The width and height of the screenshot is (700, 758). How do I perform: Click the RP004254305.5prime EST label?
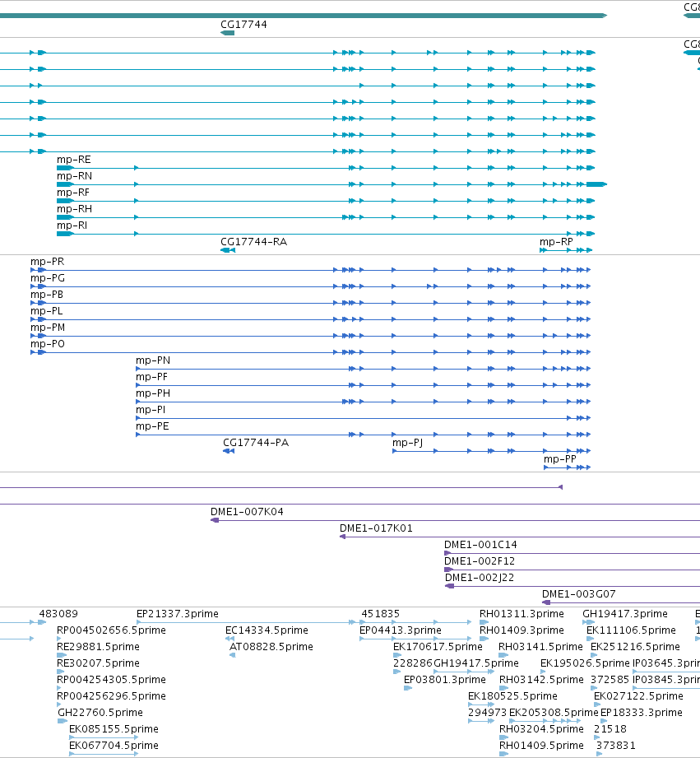coord(111,679)
